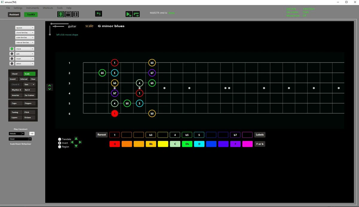Click the tempo field showing 140
Image resolution: width=359 pixels, height=207 pixels.
(x=32, y=134)
